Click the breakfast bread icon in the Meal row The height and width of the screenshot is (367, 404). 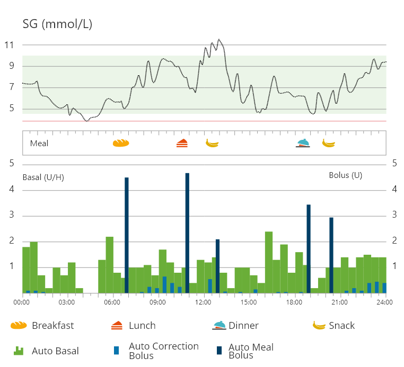click(121, 143)
